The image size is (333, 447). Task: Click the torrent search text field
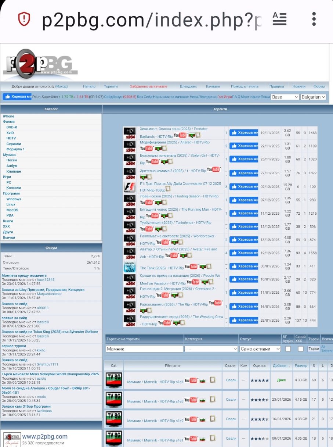(x=144, y=349)
